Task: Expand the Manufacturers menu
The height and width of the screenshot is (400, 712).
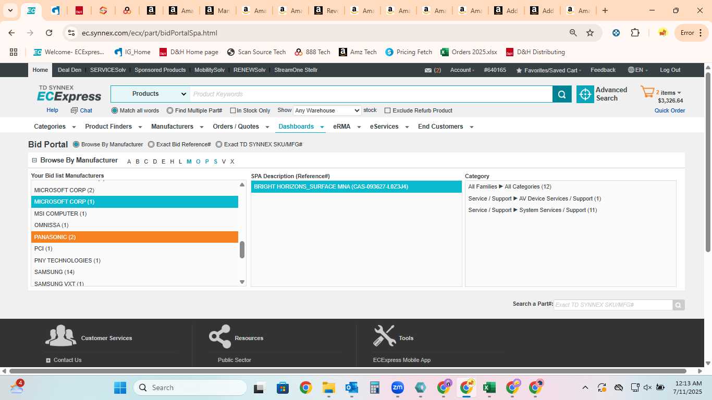Action: point(177,127)
